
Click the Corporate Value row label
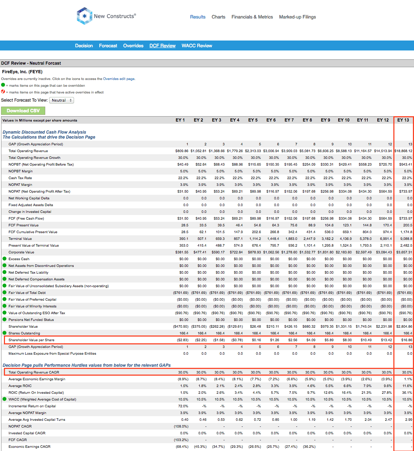pyautogui.click(x=21, y=252)
